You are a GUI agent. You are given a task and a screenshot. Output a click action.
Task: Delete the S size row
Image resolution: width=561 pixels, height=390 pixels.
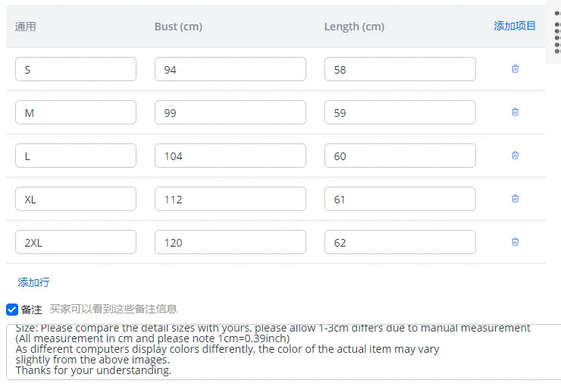click(516, 69)
